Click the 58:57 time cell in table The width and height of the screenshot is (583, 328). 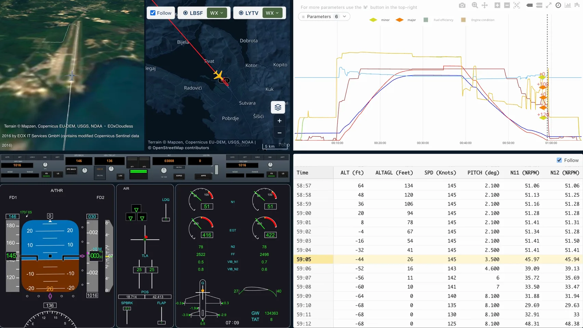point(304,186)
